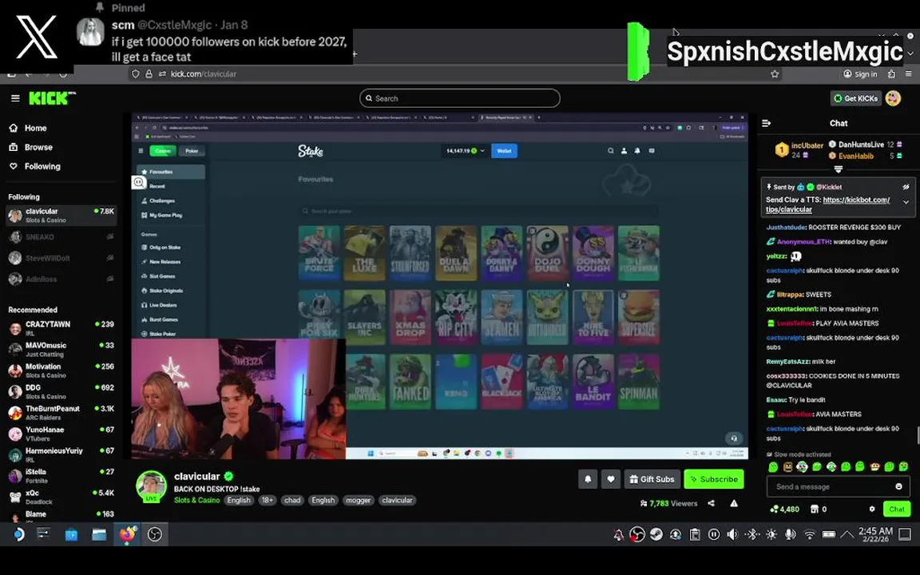Expand the chat leaderboard arrow
Screen dimensions: 920x575
coord(839,169)
